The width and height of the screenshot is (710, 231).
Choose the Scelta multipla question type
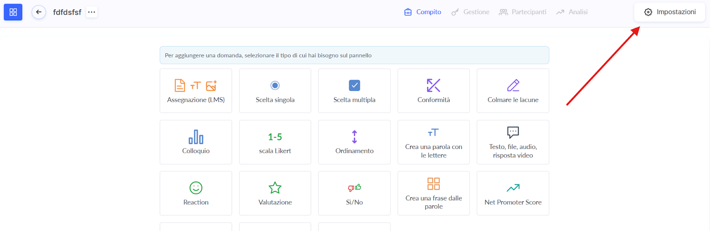pyautogui.click(x=354, y=91)
